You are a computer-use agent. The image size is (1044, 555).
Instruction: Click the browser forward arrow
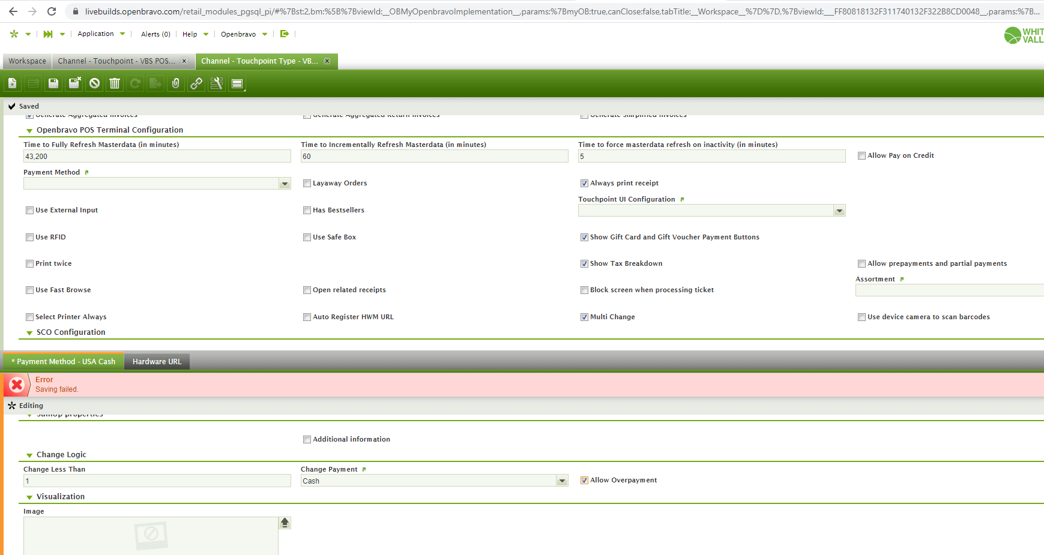coord(32,11)
